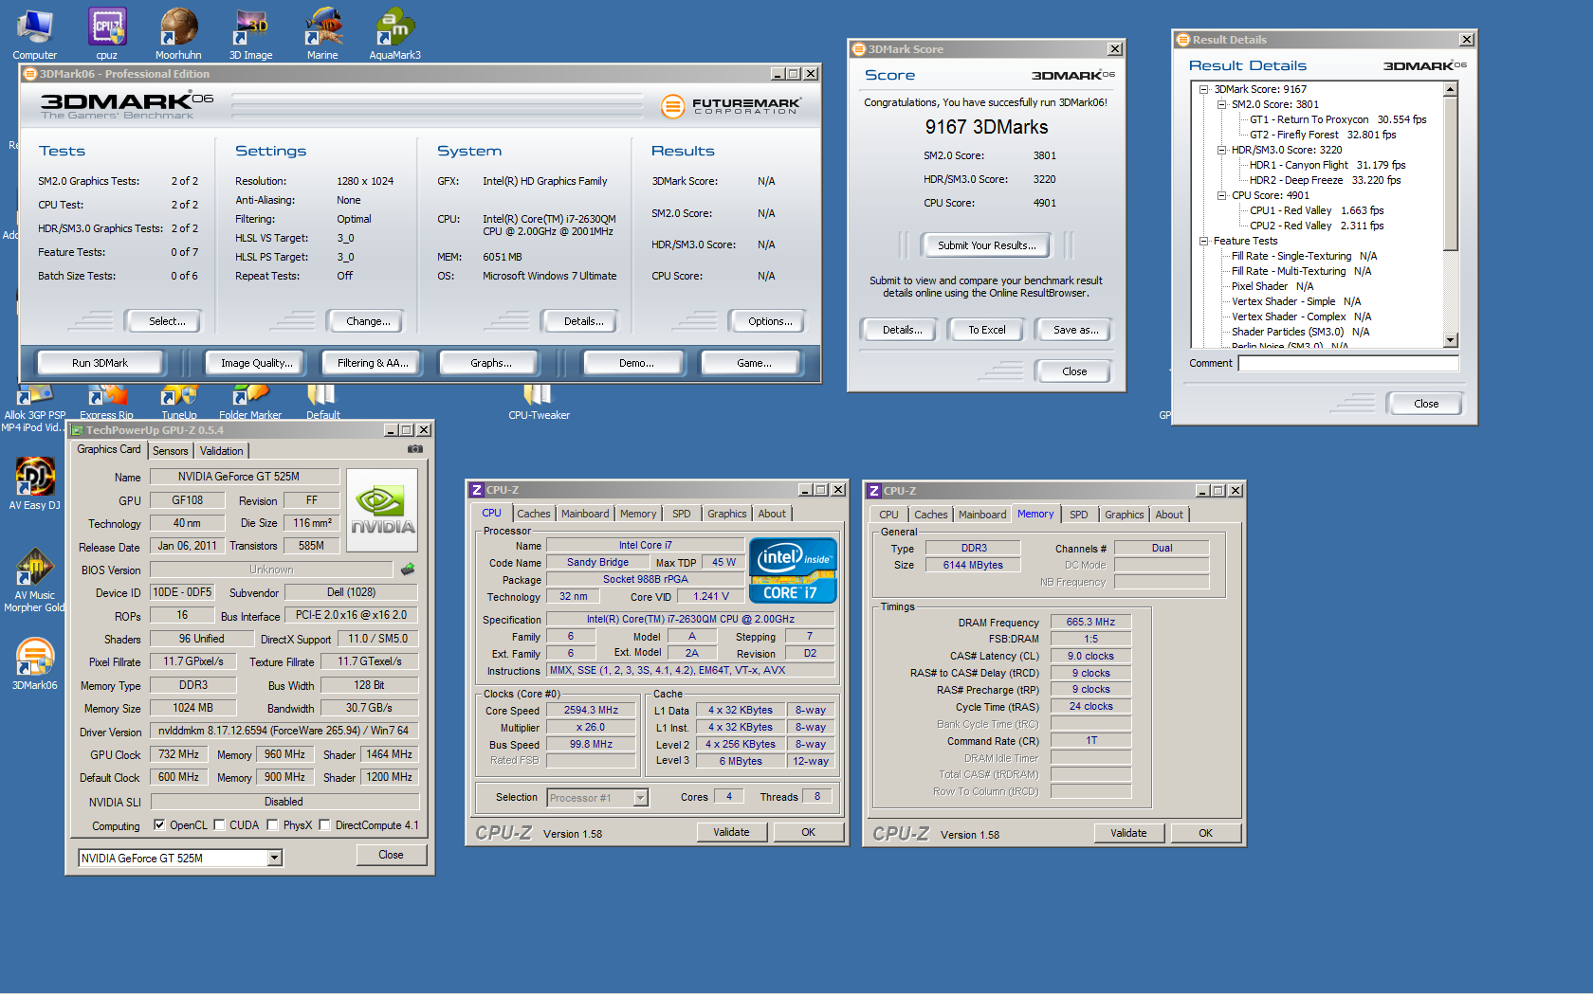Select the Default folder desktop icon
1593x995 pixels.
click(x=322, y=402)
